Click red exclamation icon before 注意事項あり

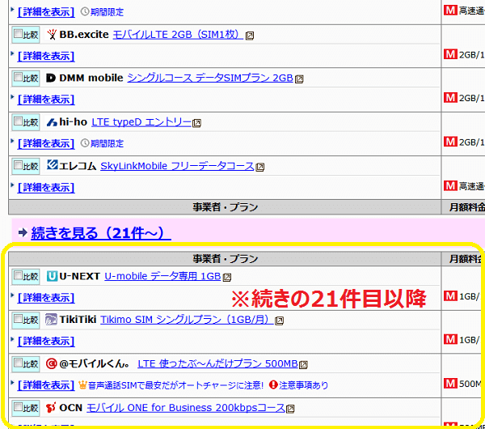(273, 384)
